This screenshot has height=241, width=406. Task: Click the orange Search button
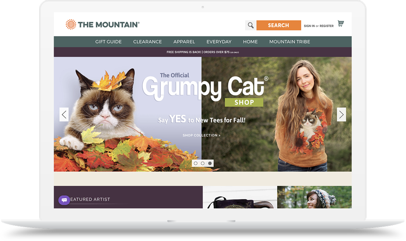(x=279, y=25)
